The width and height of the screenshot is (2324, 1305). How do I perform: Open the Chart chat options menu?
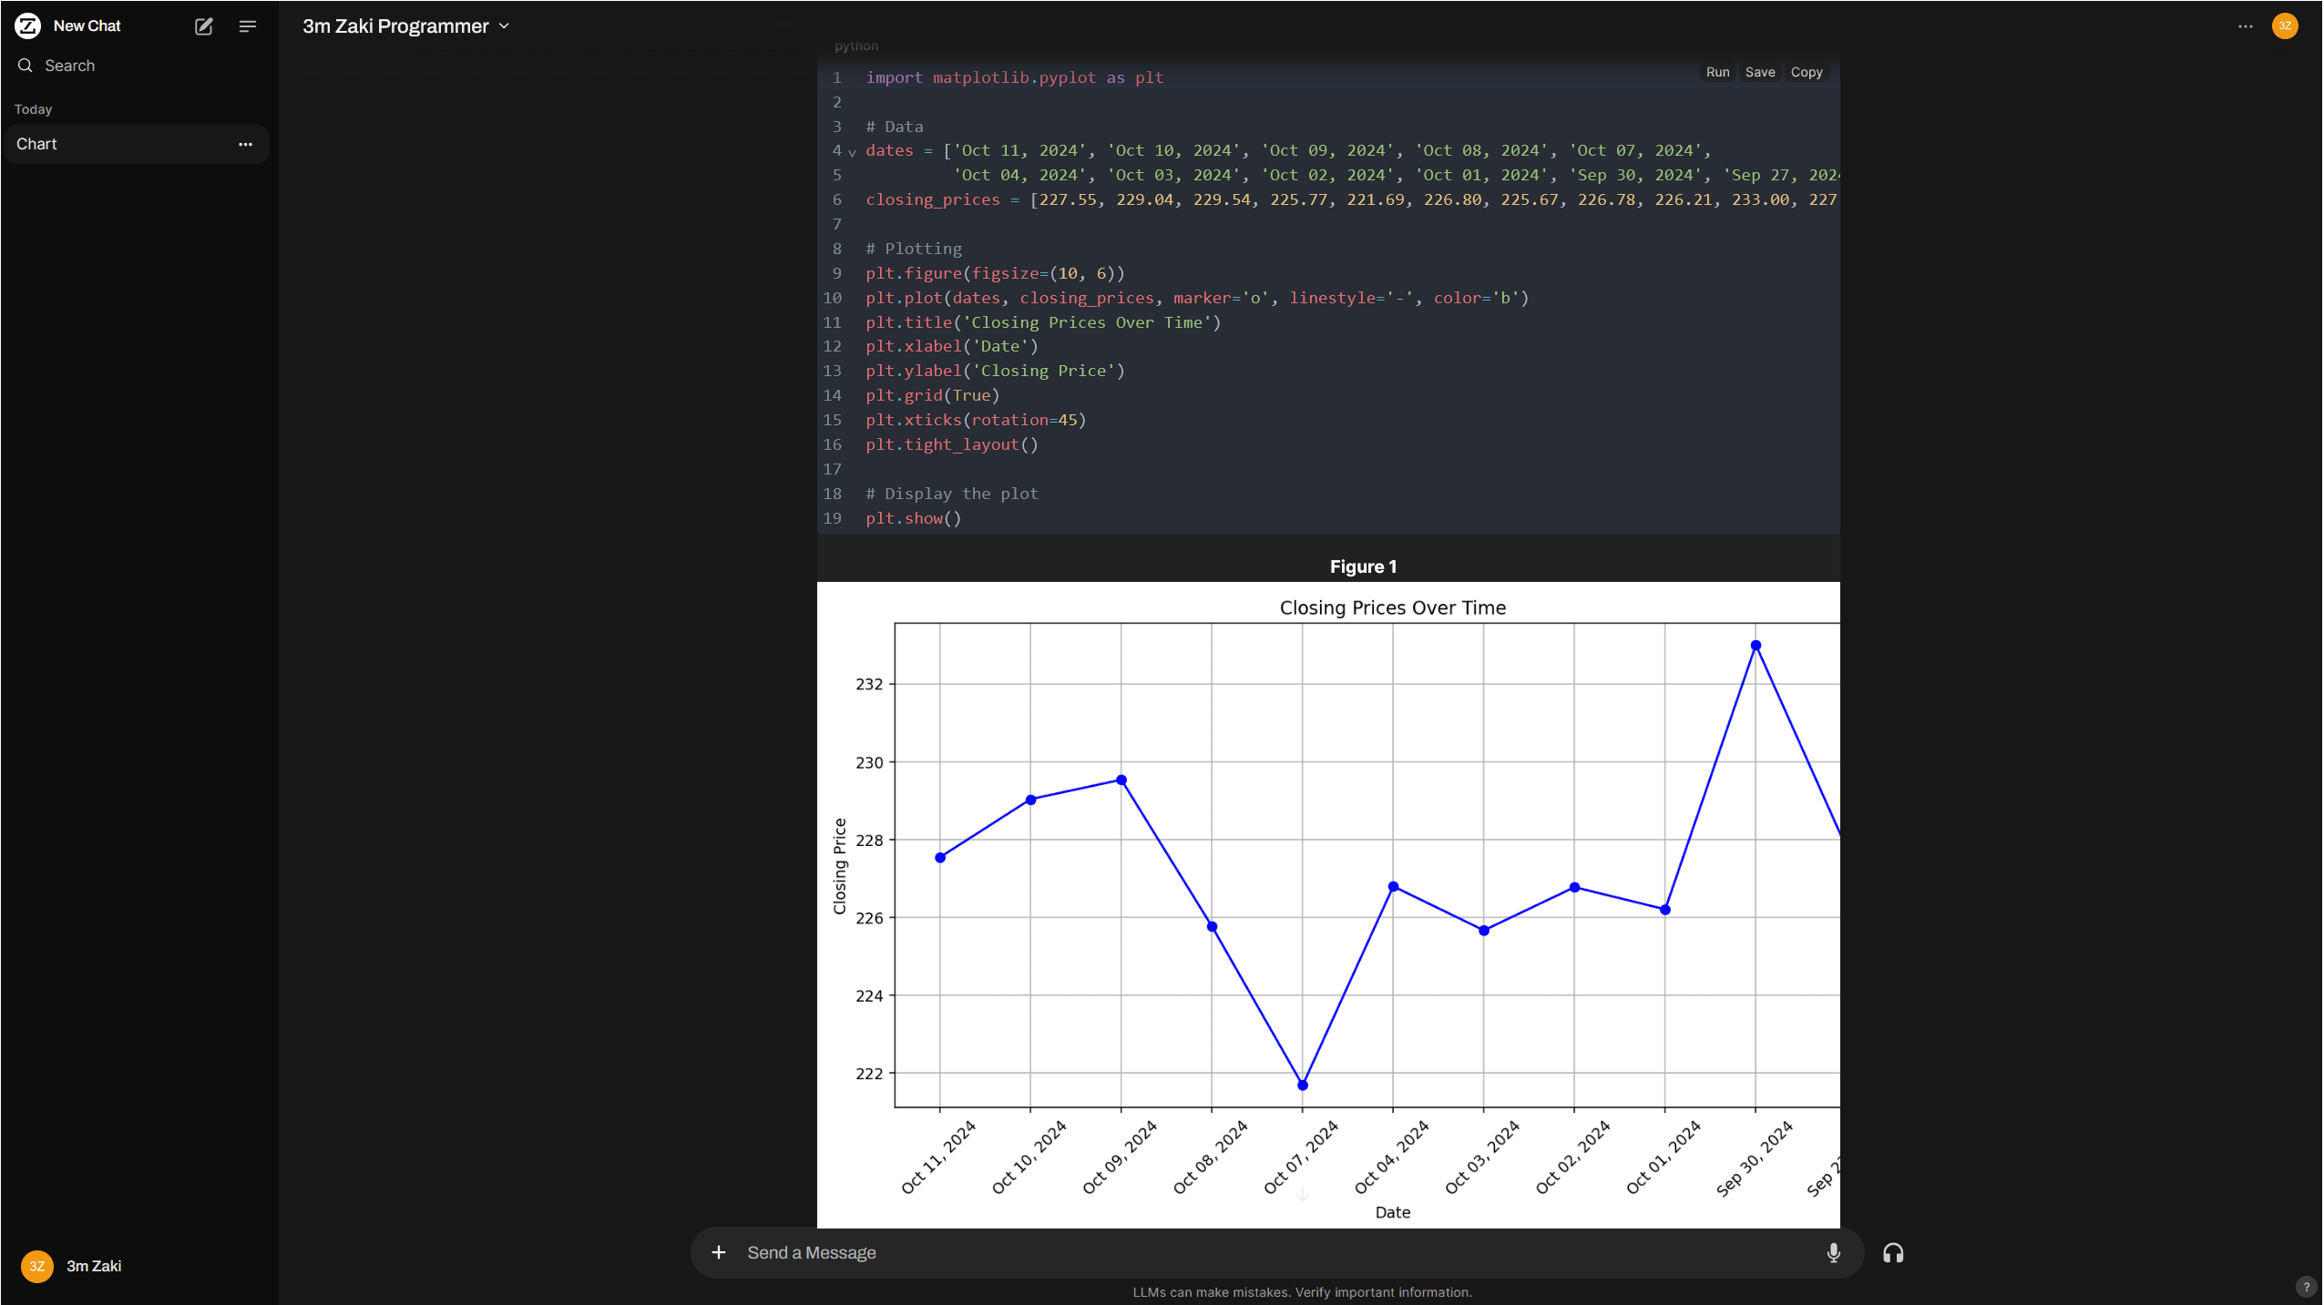tap(245, 144)
